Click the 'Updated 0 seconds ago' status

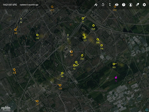pos(29,5)
